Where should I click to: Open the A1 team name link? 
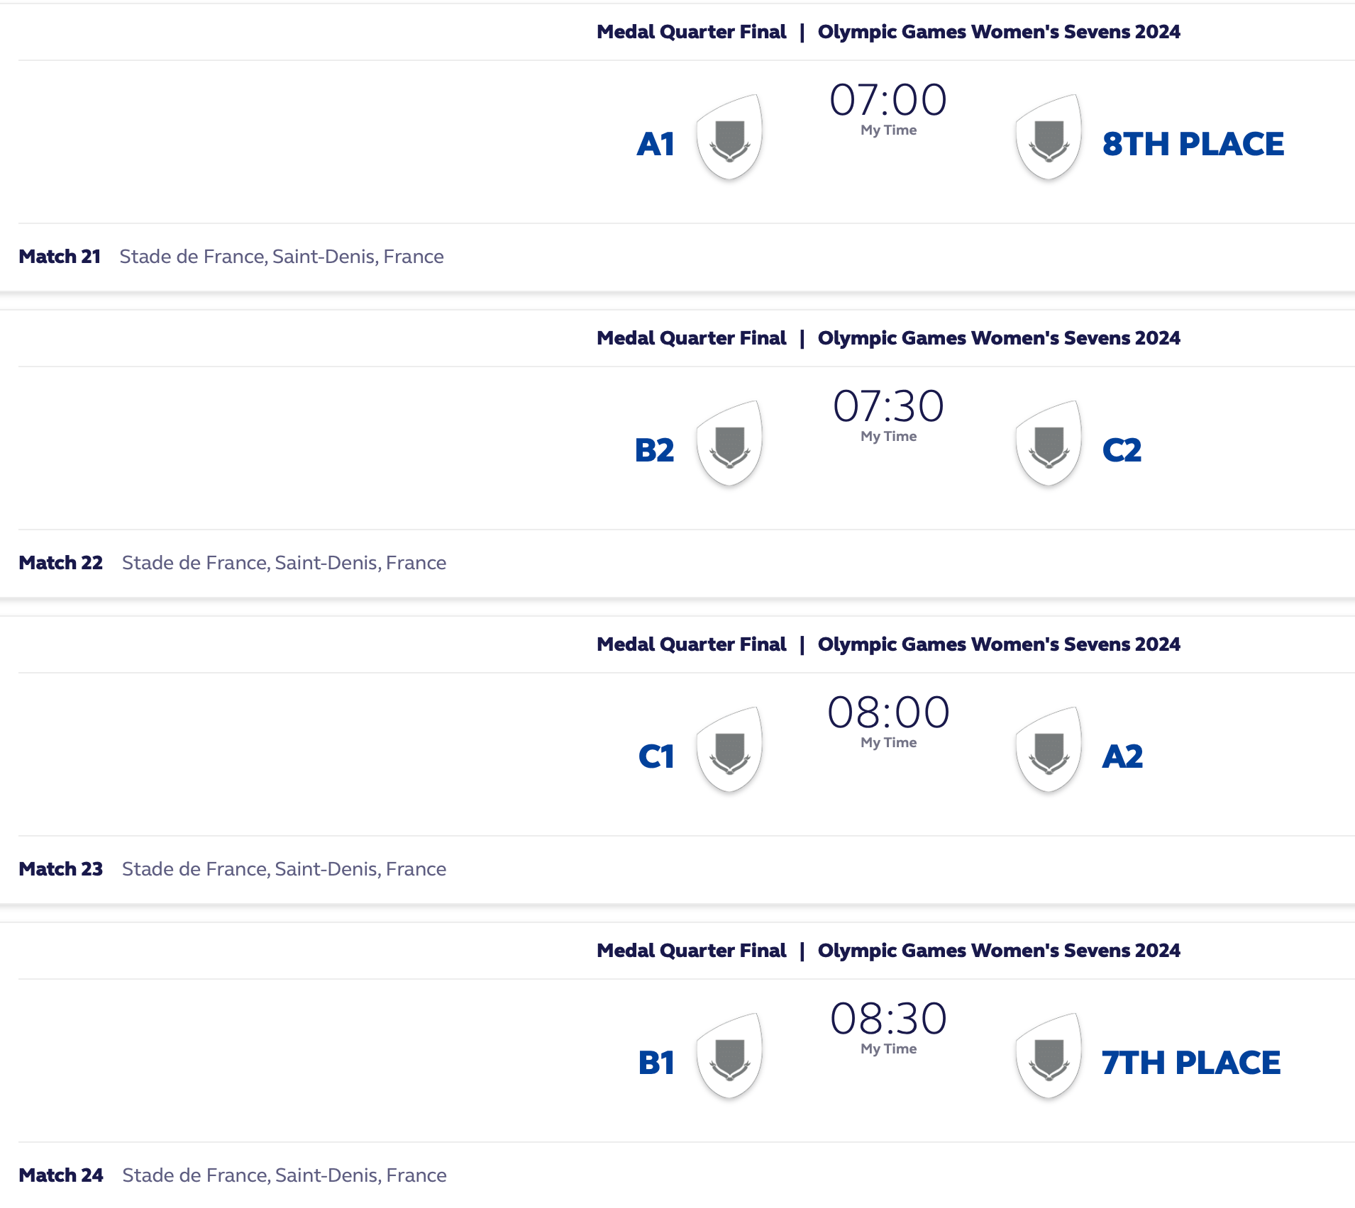coord(656,145)
